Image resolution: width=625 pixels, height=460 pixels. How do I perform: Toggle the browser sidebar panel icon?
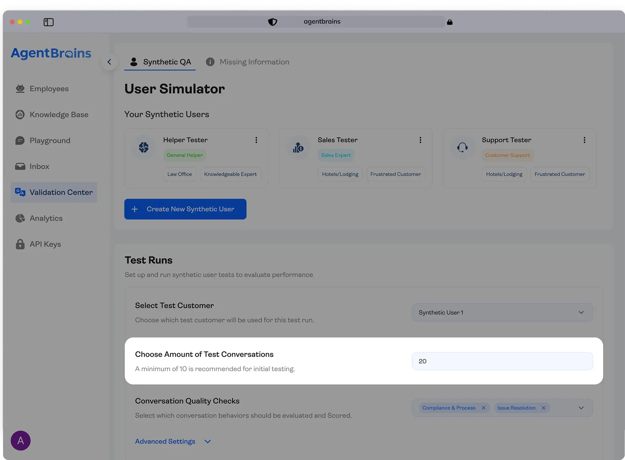[x=49, y=22]
